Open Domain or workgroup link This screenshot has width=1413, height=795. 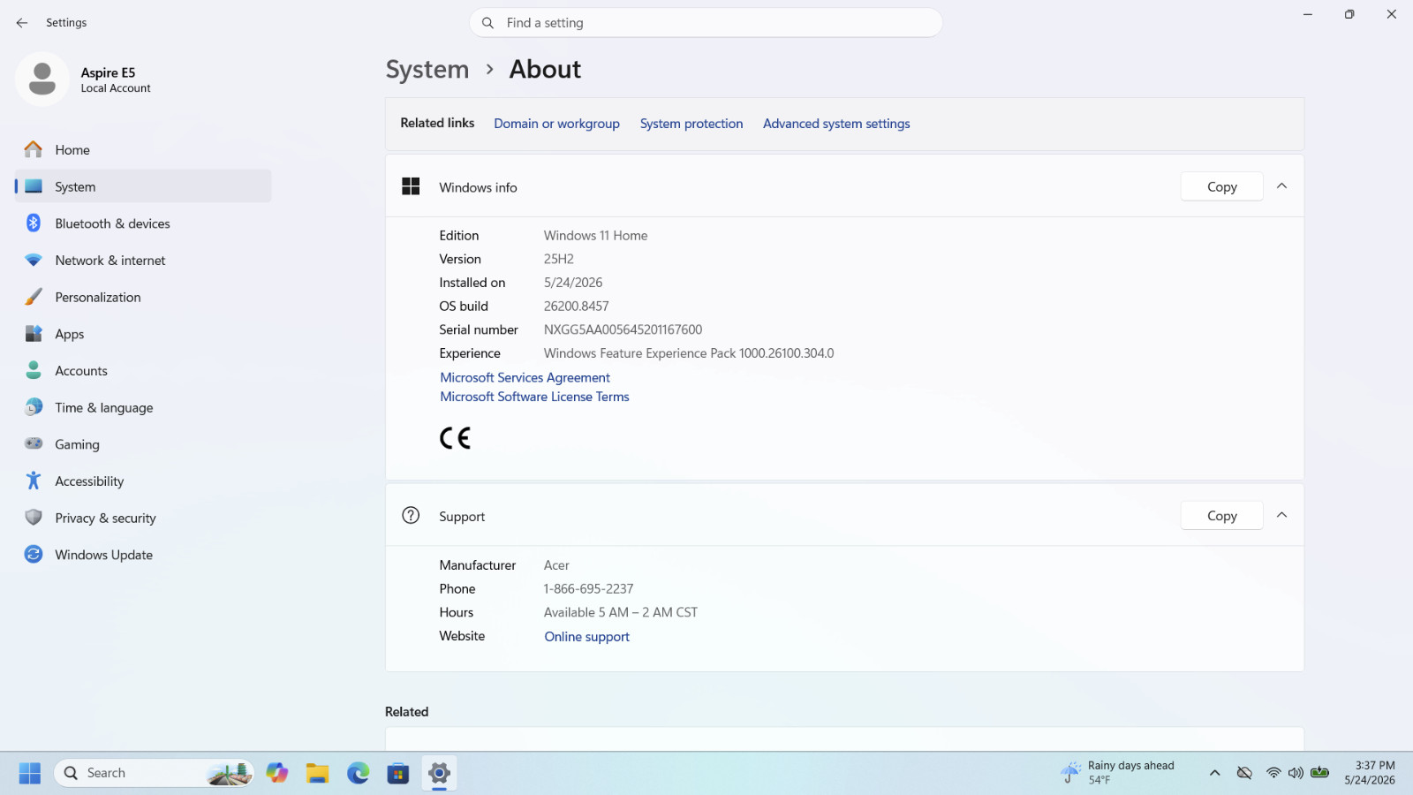coord(556,124)
